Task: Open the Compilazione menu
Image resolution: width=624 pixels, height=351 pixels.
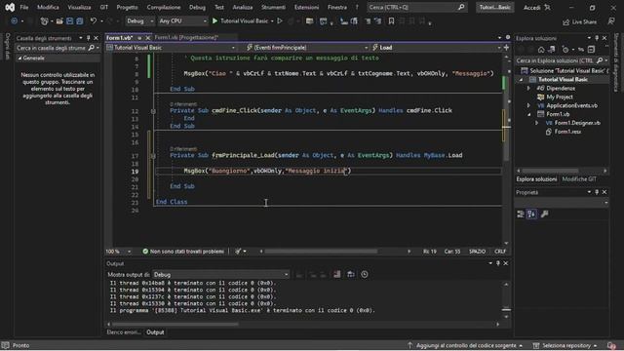Action: point(164,7)
